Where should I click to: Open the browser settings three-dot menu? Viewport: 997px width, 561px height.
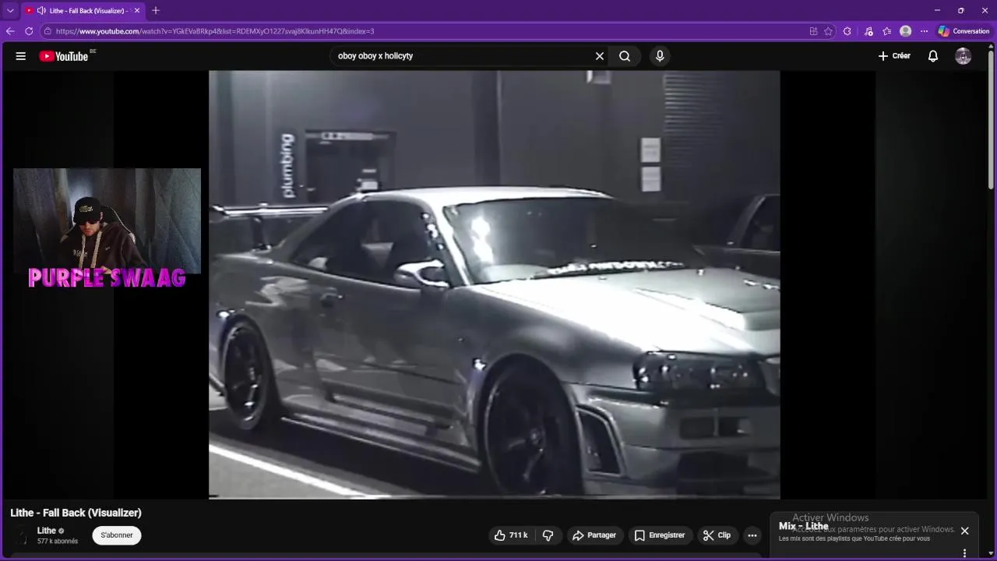[x=925, y=31]
